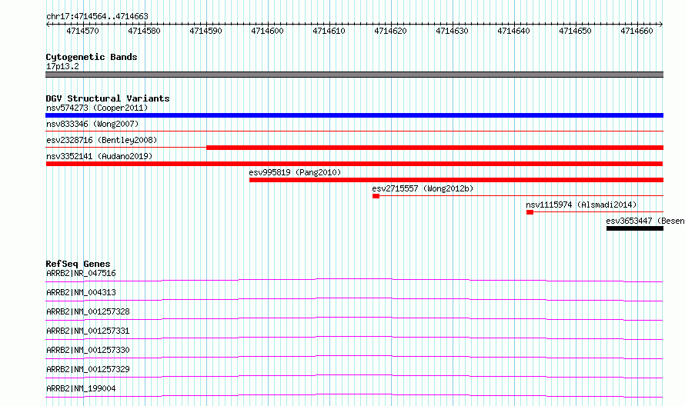Open variant nsv574273 (Cooper2011) label
The width and height of the screenshot is (685, 406).
coord(97,108)
